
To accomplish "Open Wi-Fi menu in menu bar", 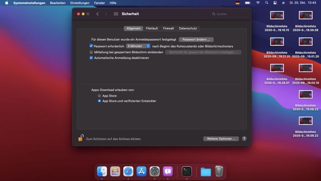I will tap(258, 3).
